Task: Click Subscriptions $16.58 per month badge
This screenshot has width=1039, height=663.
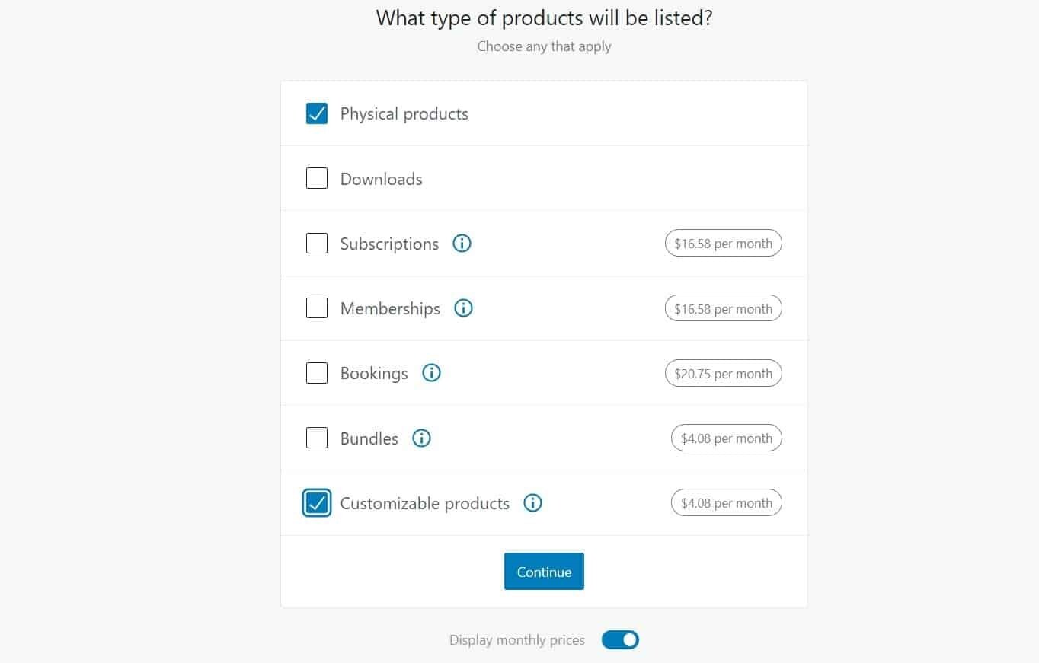Action: click(x=723, y=244)
